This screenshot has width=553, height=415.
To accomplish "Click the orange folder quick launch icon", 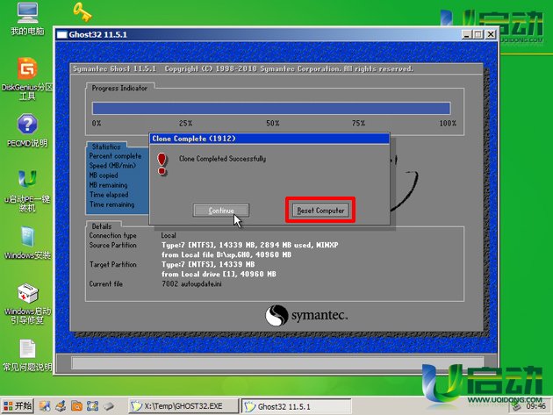I will (76, 406).
